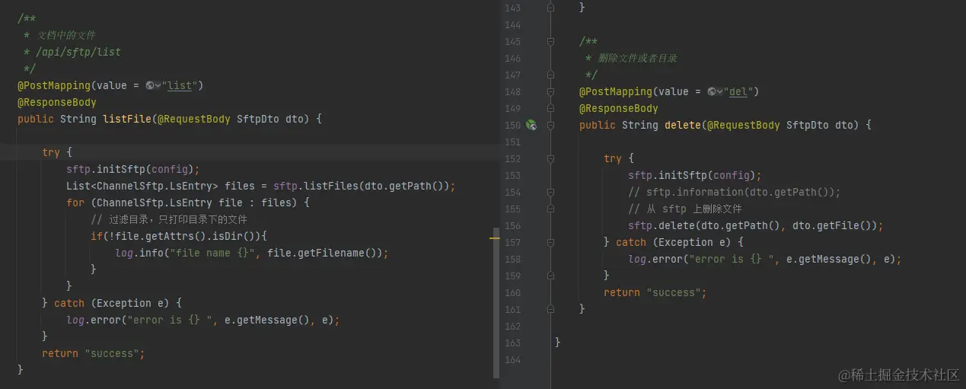Click the "list" mapping value string
Image resolution: width=966 pixels, height=389 pixels.
point(180,85)
